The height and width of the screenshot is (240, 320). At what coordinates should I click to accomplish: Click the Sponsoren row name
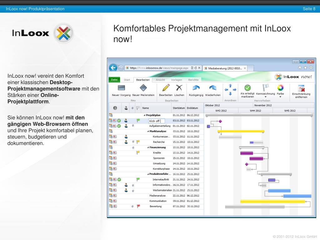click(159, 158)
